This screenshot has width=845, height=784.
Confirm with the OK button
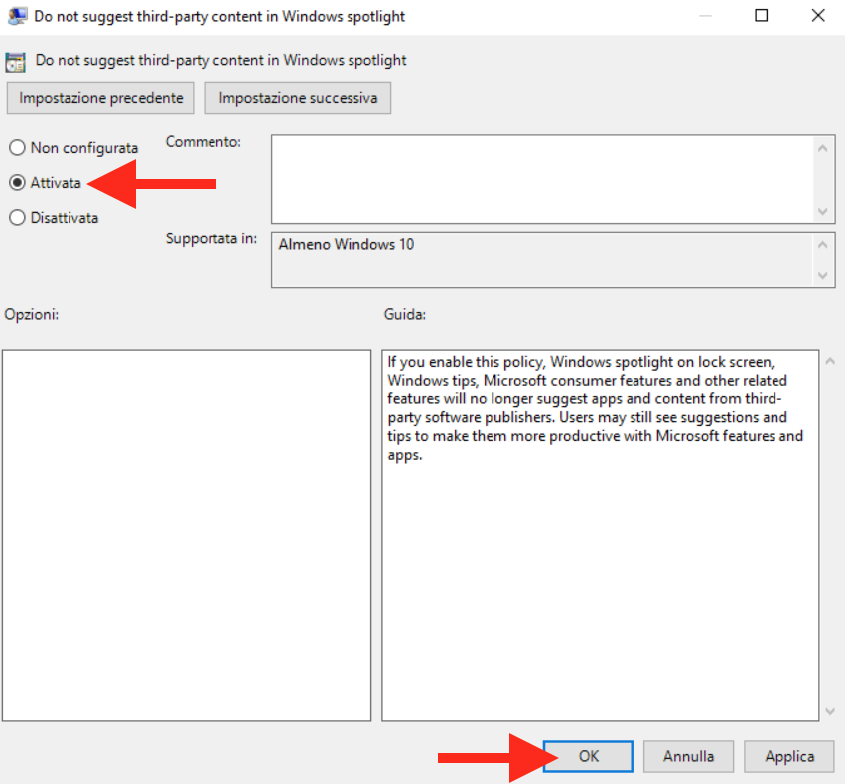point(588,756)
